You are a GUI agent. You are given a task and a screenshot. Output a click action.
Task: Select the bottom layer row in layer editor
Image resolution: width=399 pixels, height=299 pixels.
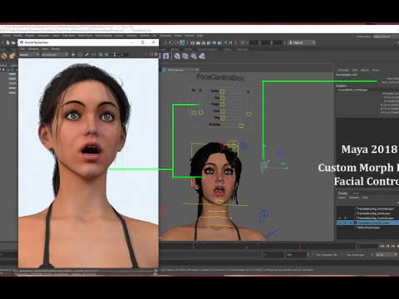click(x=367, y=228)
